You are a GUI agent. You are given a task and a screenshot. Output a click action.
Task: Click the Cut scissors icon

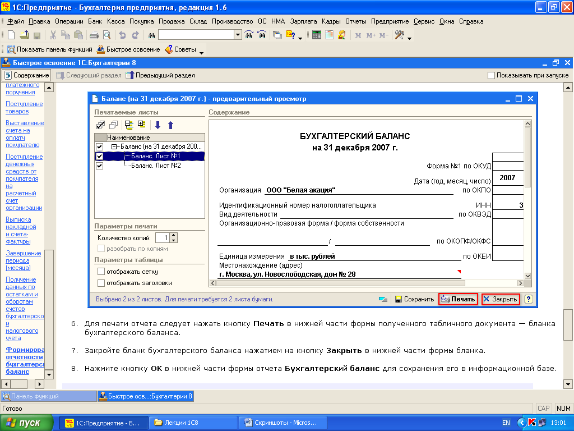point(53,35)
